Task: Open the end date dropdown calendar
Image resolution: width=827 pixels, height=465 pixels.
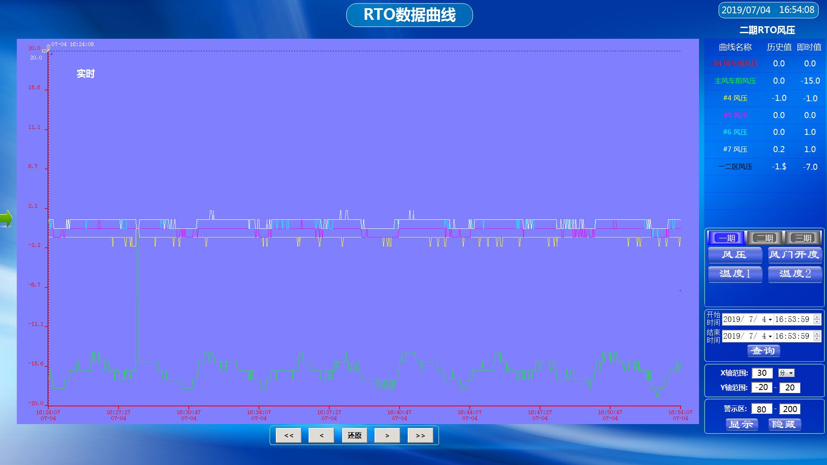Action: click(770, 336)
